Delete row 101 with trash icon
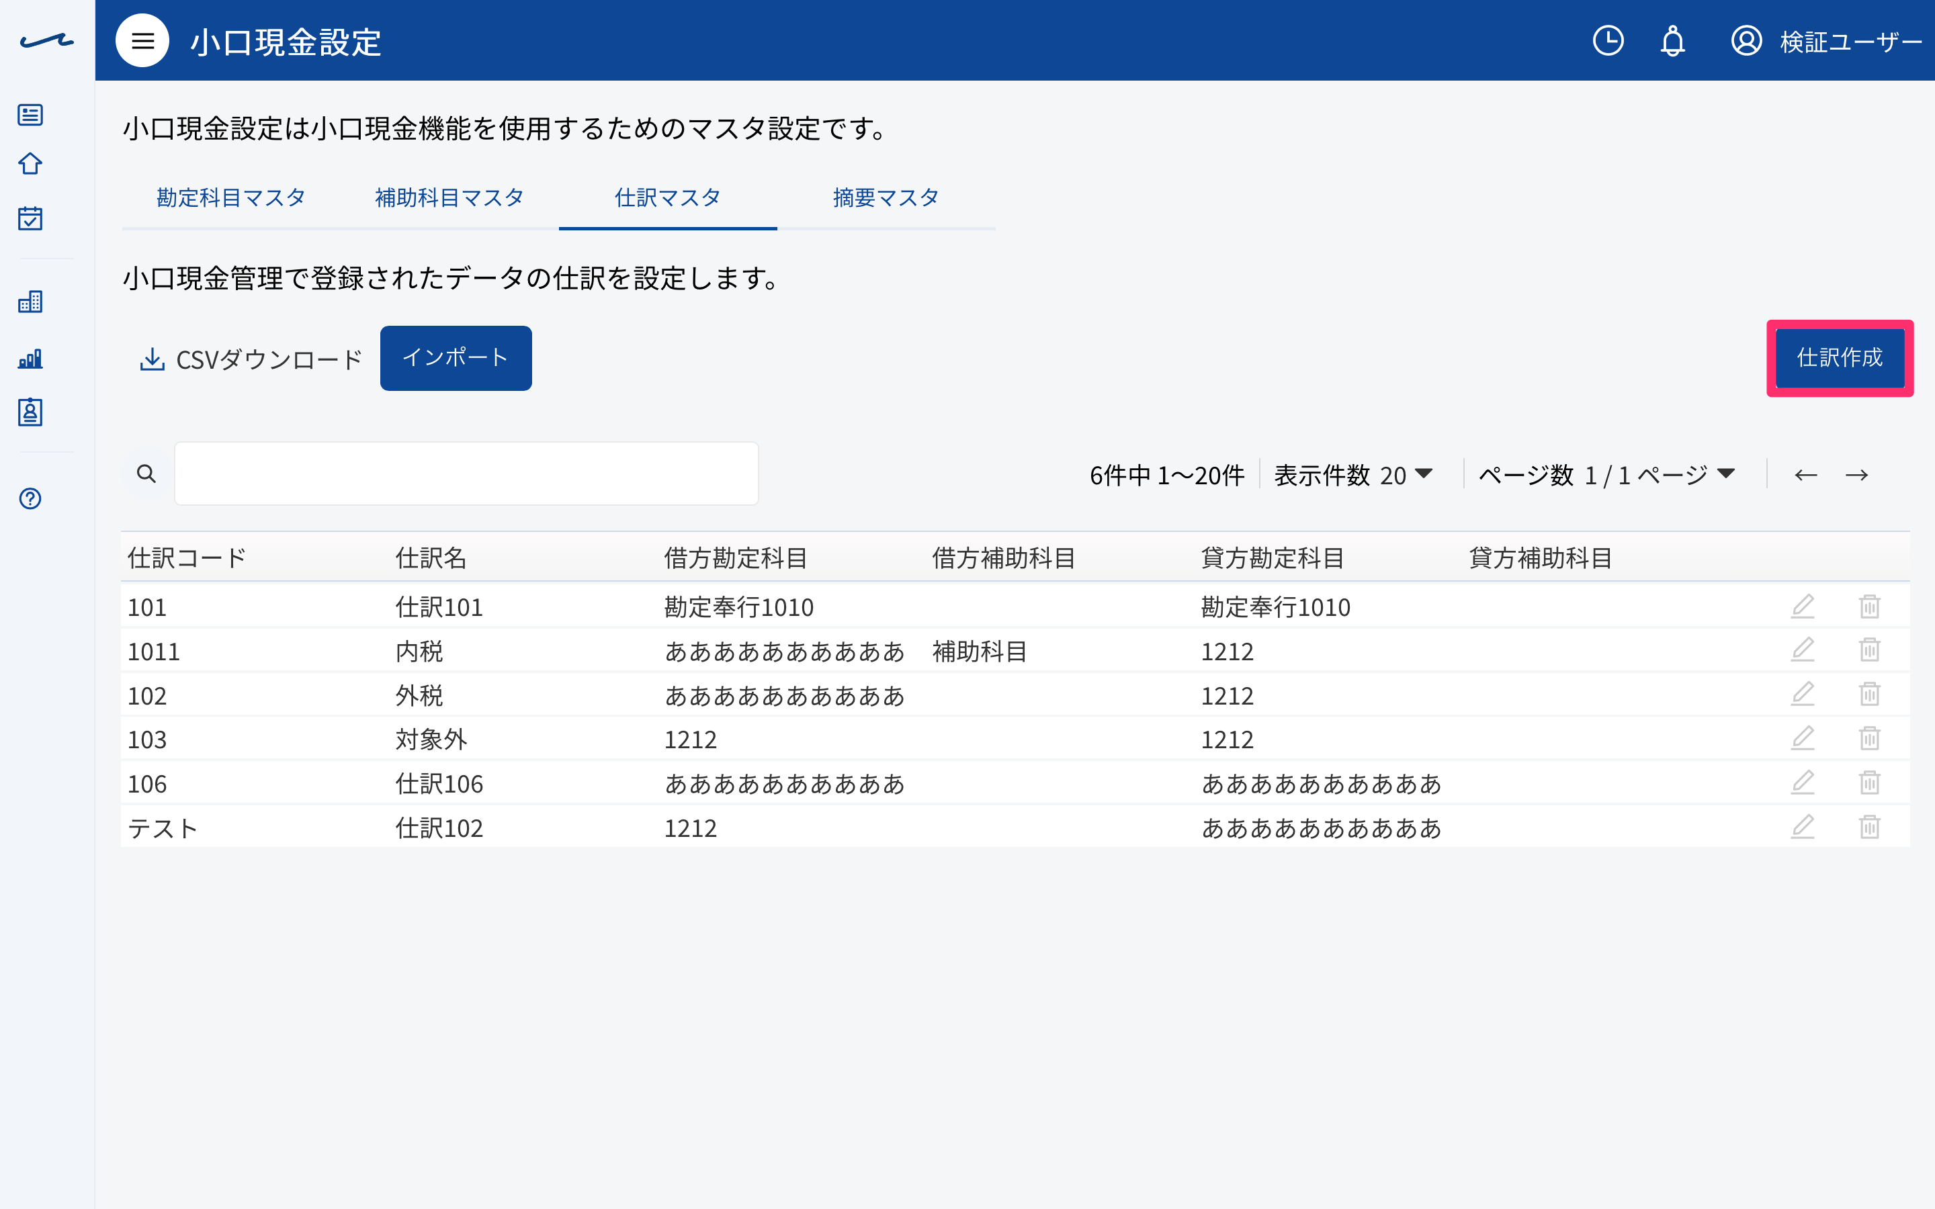Screen dimensions: 1935x1209 click(x=1869, y=607)
